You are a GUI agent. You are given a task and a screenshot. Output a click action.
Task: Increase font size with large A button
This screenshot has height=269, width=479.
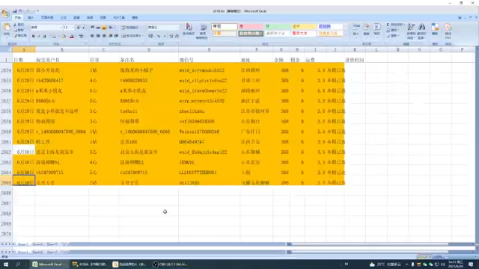78,28
